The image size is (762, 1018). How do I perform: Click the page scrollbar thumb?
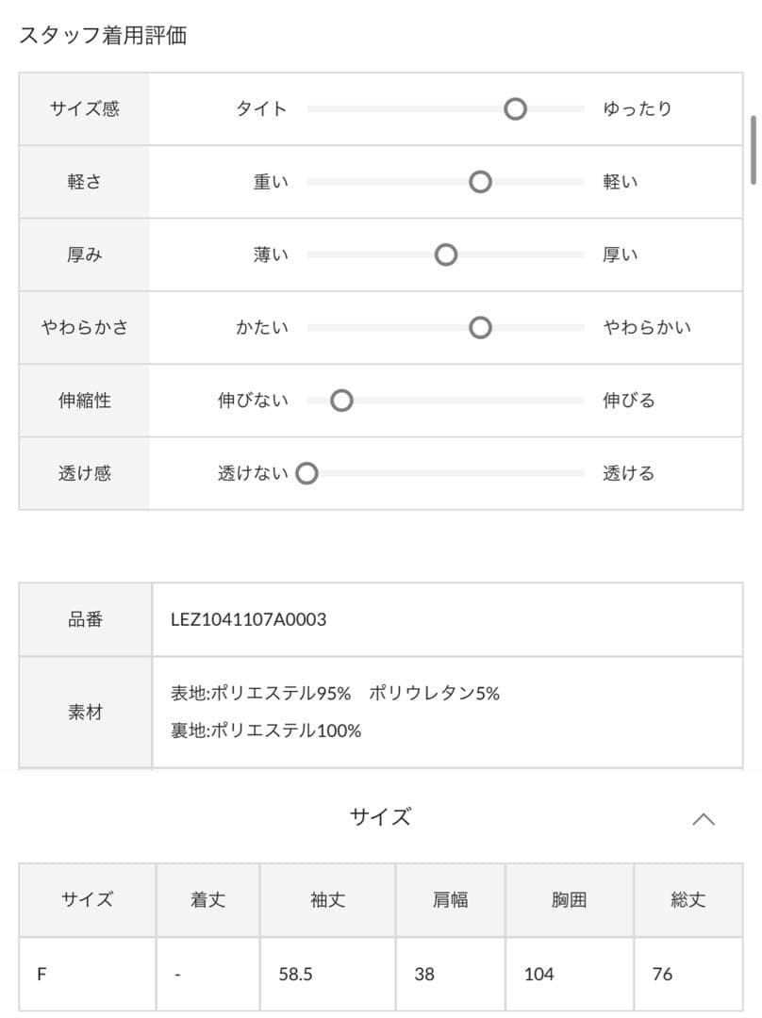coord(754,150)
